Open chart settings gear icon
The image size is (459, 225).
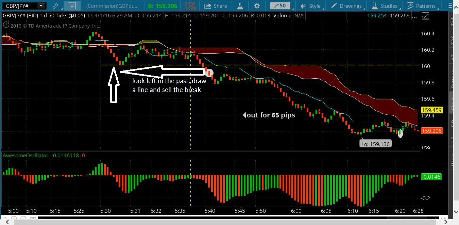pyautogui.click(x=257, y=6)
